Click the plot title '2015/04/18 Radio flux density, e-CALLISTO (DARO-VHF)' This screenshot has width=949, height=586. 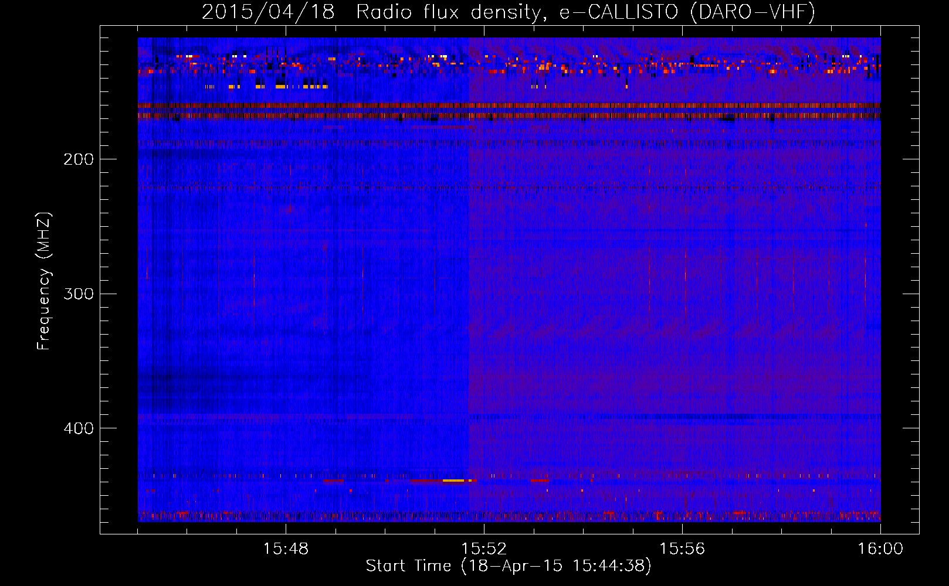point(509,12)
